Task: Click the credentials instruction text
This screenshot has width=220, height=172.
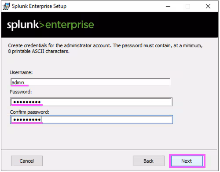Action: (105, 49)
